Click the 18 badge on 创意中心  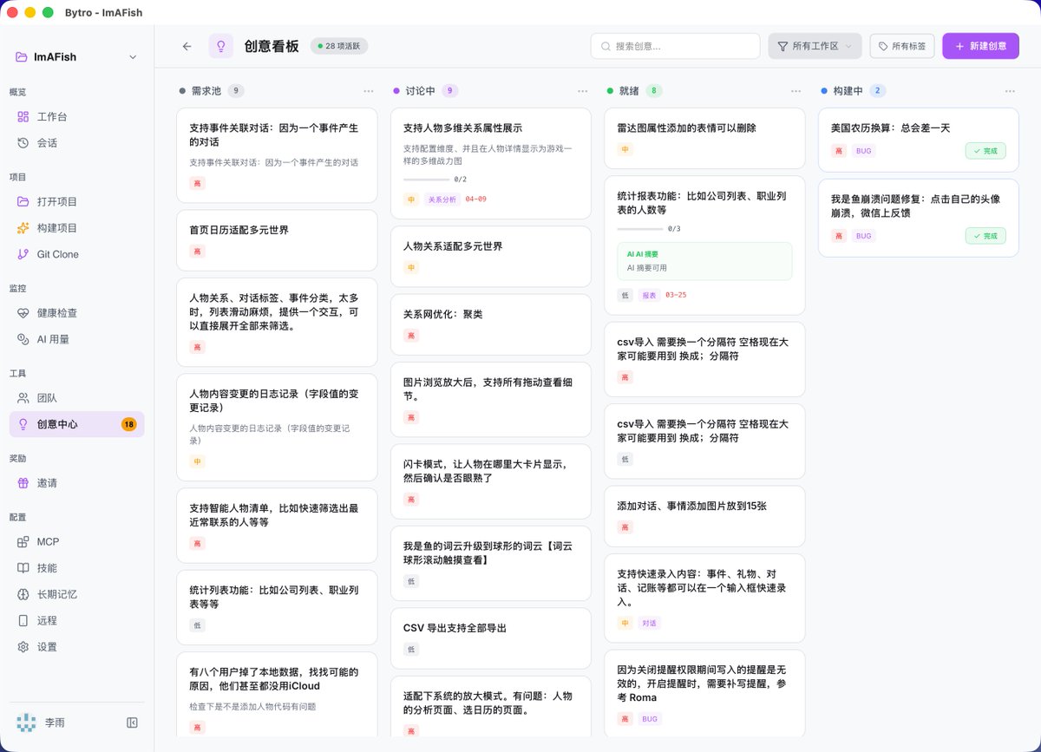click(x=129, y=424)
